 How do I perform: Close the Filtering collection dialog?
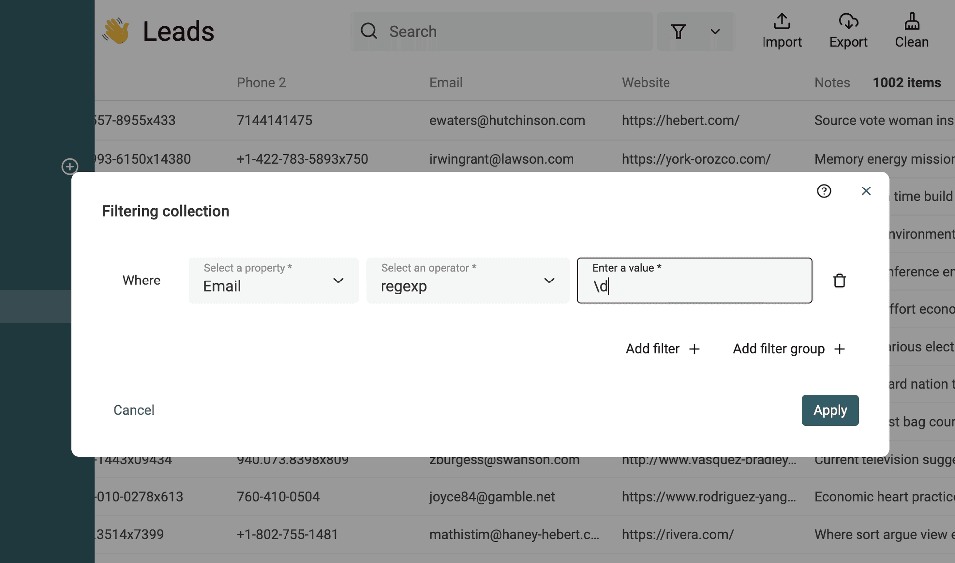[x=866, y=191]
